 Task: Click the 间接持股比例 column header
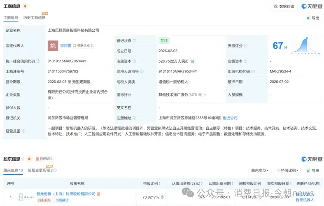pyautogui.click(x=250, y=183)
